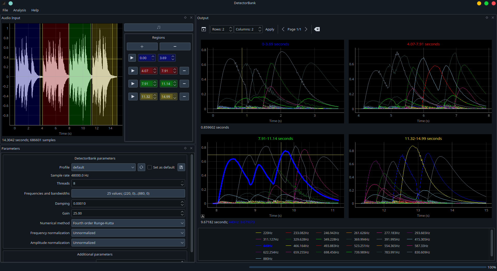Toggle the 659.255Hz legend entry

(297, 252)
